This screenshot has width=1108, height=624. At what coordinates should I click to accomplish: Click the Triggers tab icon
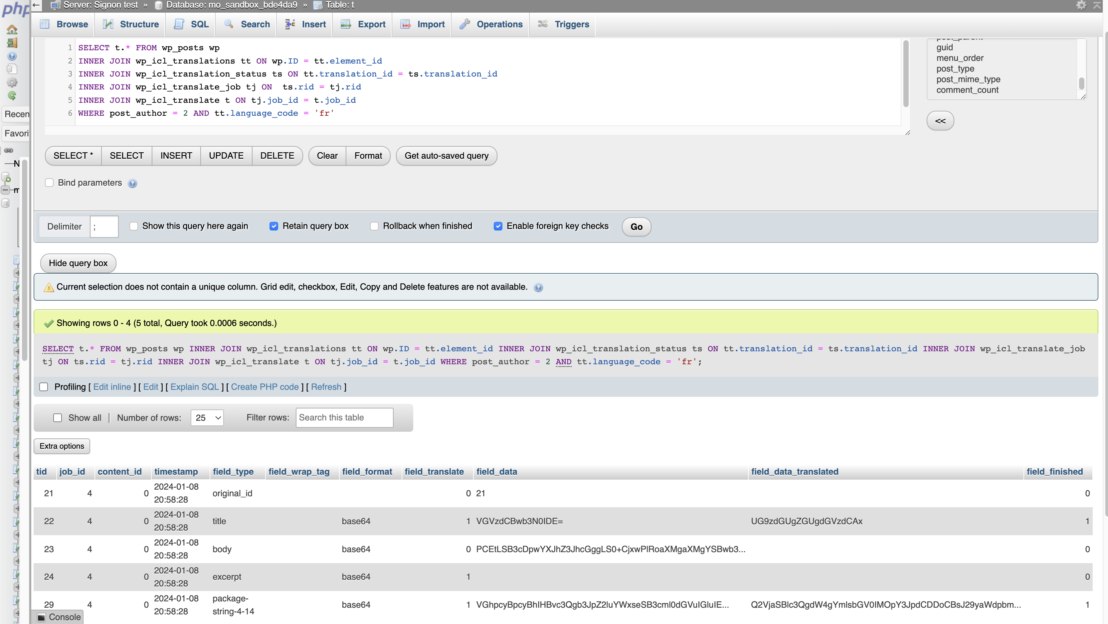(x=543, y=24)
